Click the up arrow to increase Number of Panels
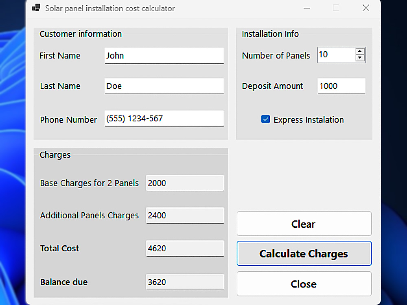 coord(360,51)
